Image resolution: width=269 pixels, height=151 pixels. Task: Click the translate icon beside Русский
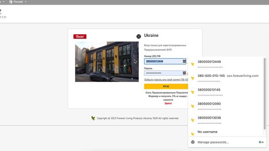pos(11,2)
